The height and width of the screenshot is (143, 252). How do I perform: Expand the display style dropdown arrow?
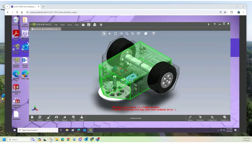[150, 34]
